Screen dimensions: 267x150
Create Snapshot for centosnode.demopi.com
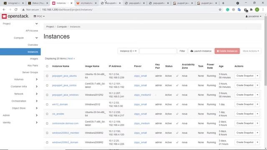point(245,123)
